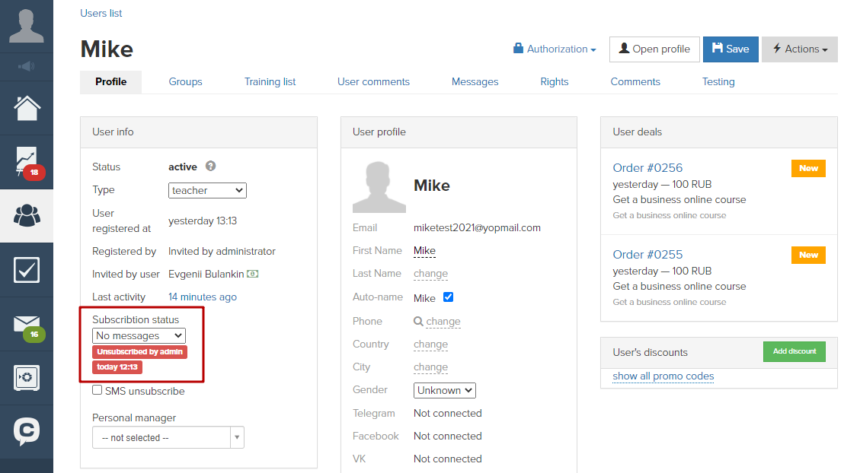Click the today 12:13 red label
Screen dimensions: 844x473
pyautogui.click(x=117, y=367)
